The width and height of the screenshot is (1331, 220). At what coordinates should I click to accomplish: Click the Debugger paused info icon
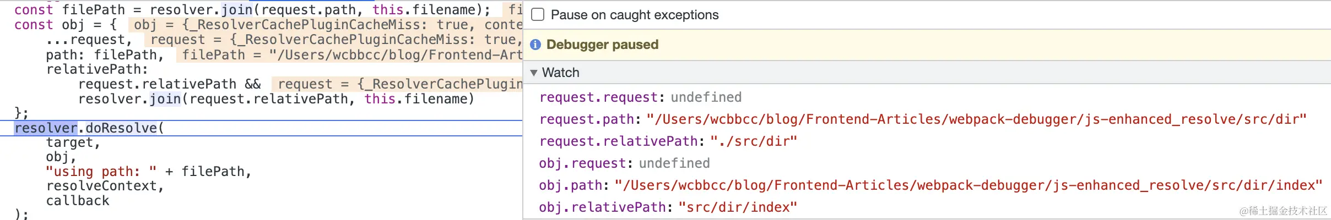coord(535,45)
